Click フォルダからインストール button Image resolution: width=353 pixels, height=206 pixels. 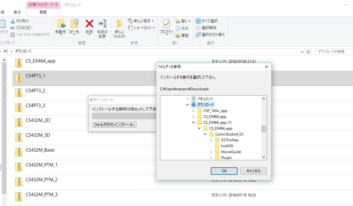coord(115,125)
